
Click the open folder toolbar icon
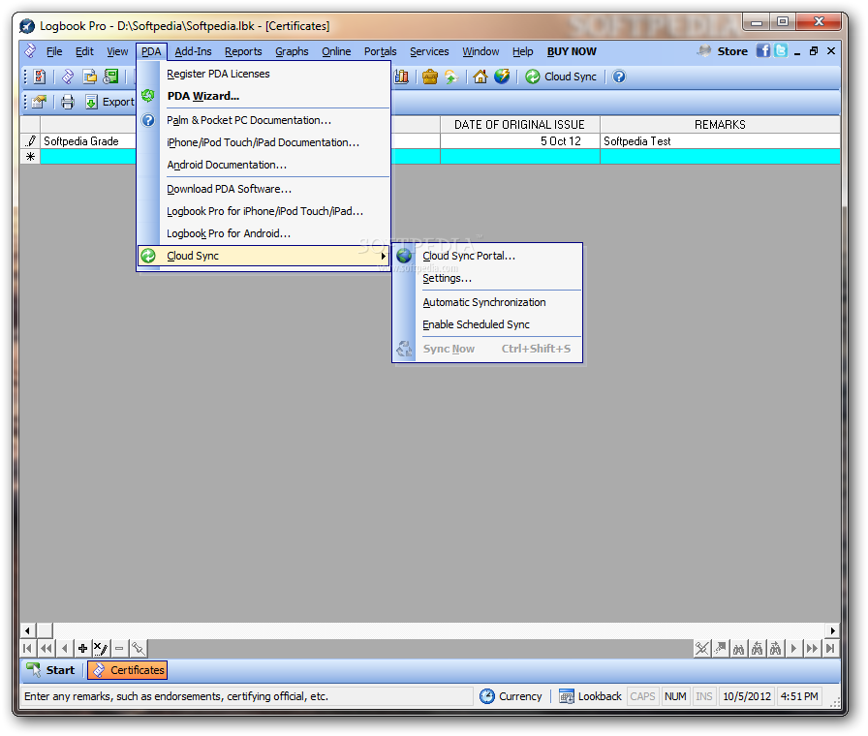89,77
